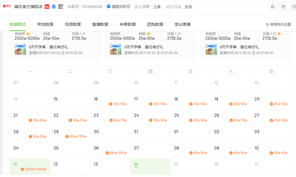The height and width of the screenshot is (177, 296).
Task: Open the 直播数据 tab
Action: [100, 24]
